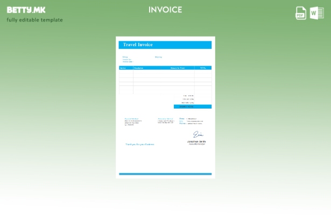The image size is (331, 215).
Task: Click the INVOICE heading at top
Action: (165, 10)
